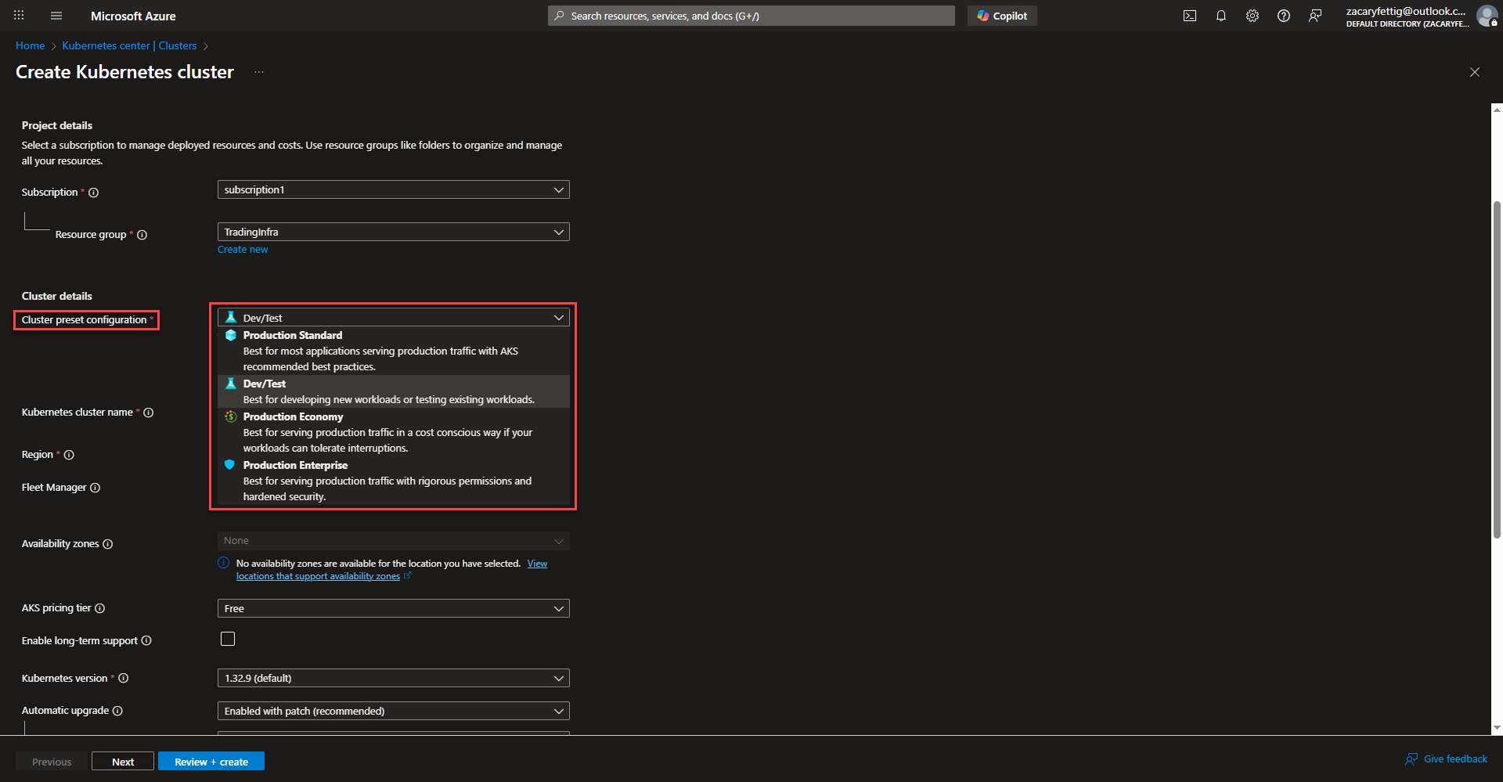Enable the long-term support checkbox
The image size is (1503, 782).
tap(228, 639)
